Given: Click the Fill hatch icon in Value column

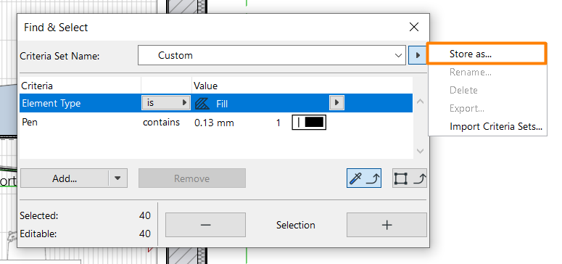Looking at the screenshot, I should [202, 104].
